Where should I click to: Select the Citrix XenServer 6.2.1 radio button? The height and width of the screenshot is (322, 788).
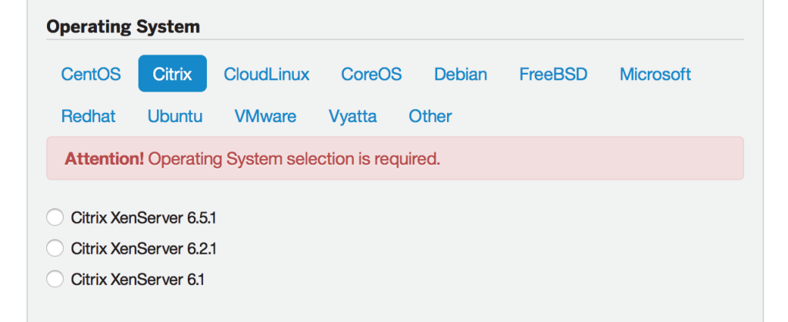tap(55, 248)
